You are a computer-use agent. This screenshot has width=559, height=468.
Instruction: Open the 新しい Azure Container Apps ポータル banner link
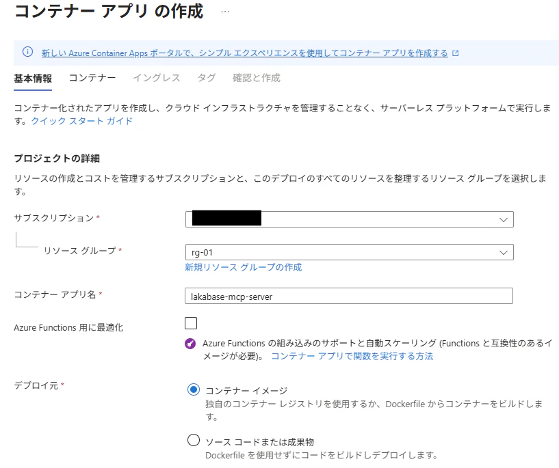pos(244,53)
